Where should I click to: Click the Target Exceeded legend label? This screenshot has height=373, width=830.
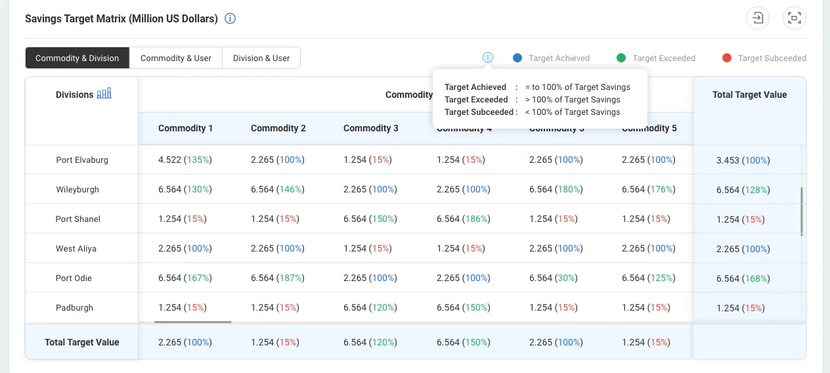click(x=664, y=58)
